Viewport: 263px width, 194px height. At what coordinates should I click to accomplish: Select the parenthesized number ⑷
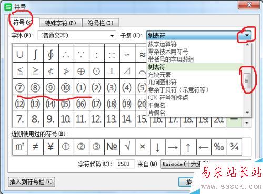click(x=127, y=87)
